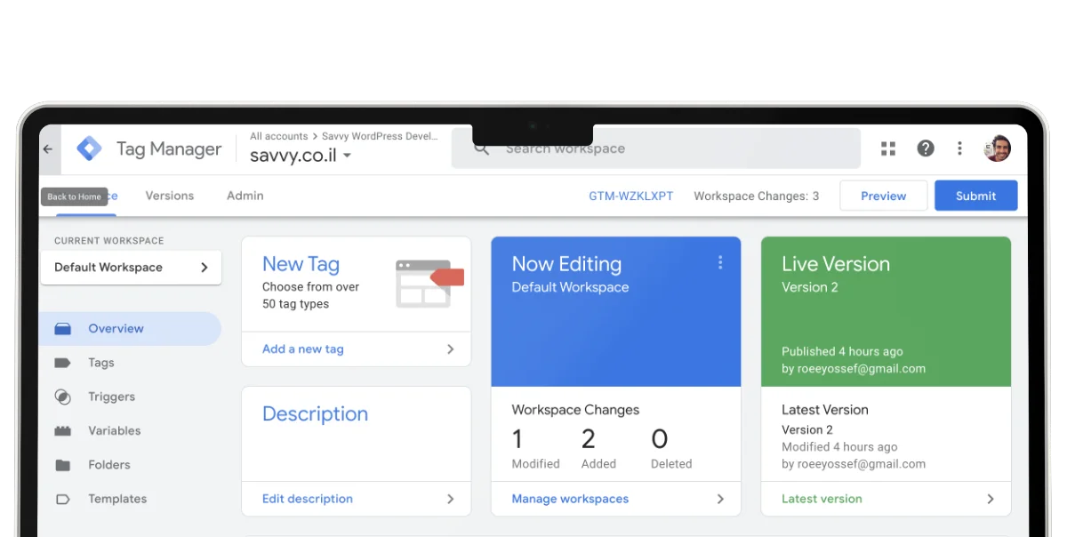1067x537 pixels.
Task: Click chevron beside Edit description
Action: pos(450,500)
